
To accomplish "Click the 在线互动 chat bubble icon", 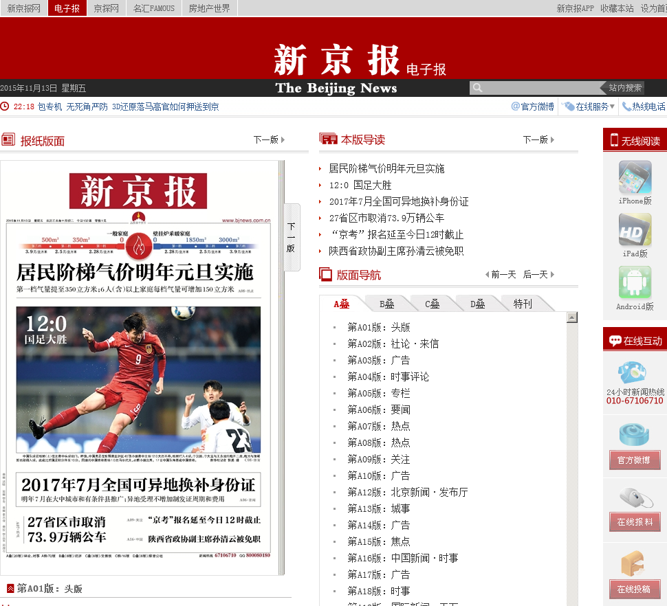I will pyautogui.click(x=615, y=340).
